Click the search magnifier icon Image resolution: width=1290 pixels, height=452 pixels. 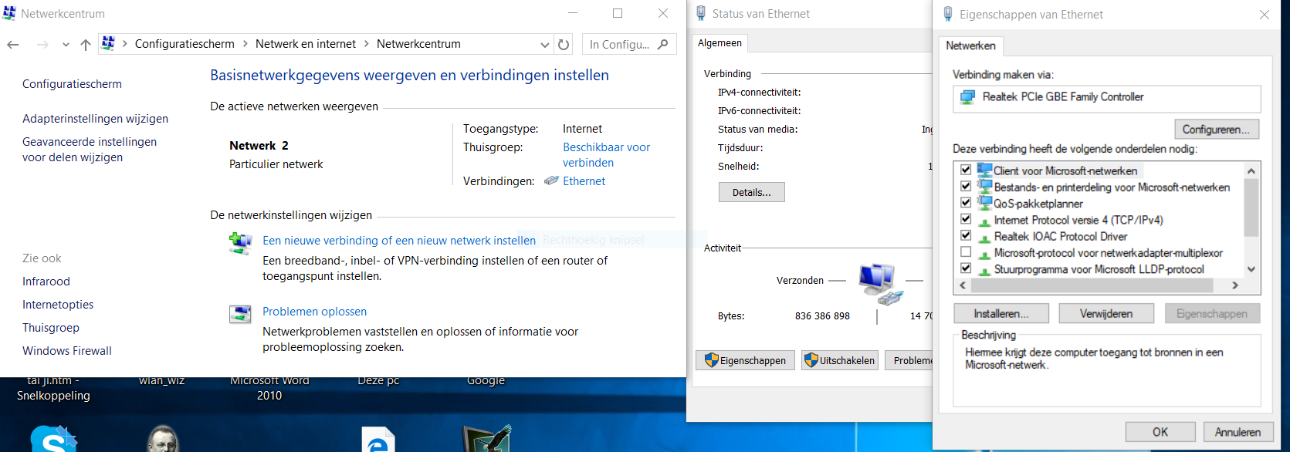point(662,45)
